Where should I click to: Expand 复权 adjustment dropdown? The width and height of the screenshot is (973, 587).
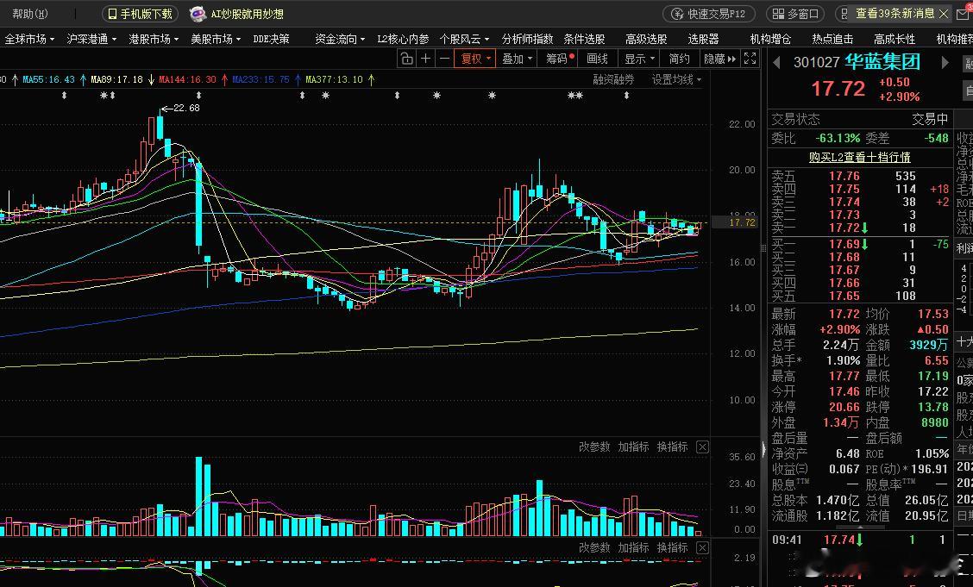pyautogui.click(x=475, y=59)
